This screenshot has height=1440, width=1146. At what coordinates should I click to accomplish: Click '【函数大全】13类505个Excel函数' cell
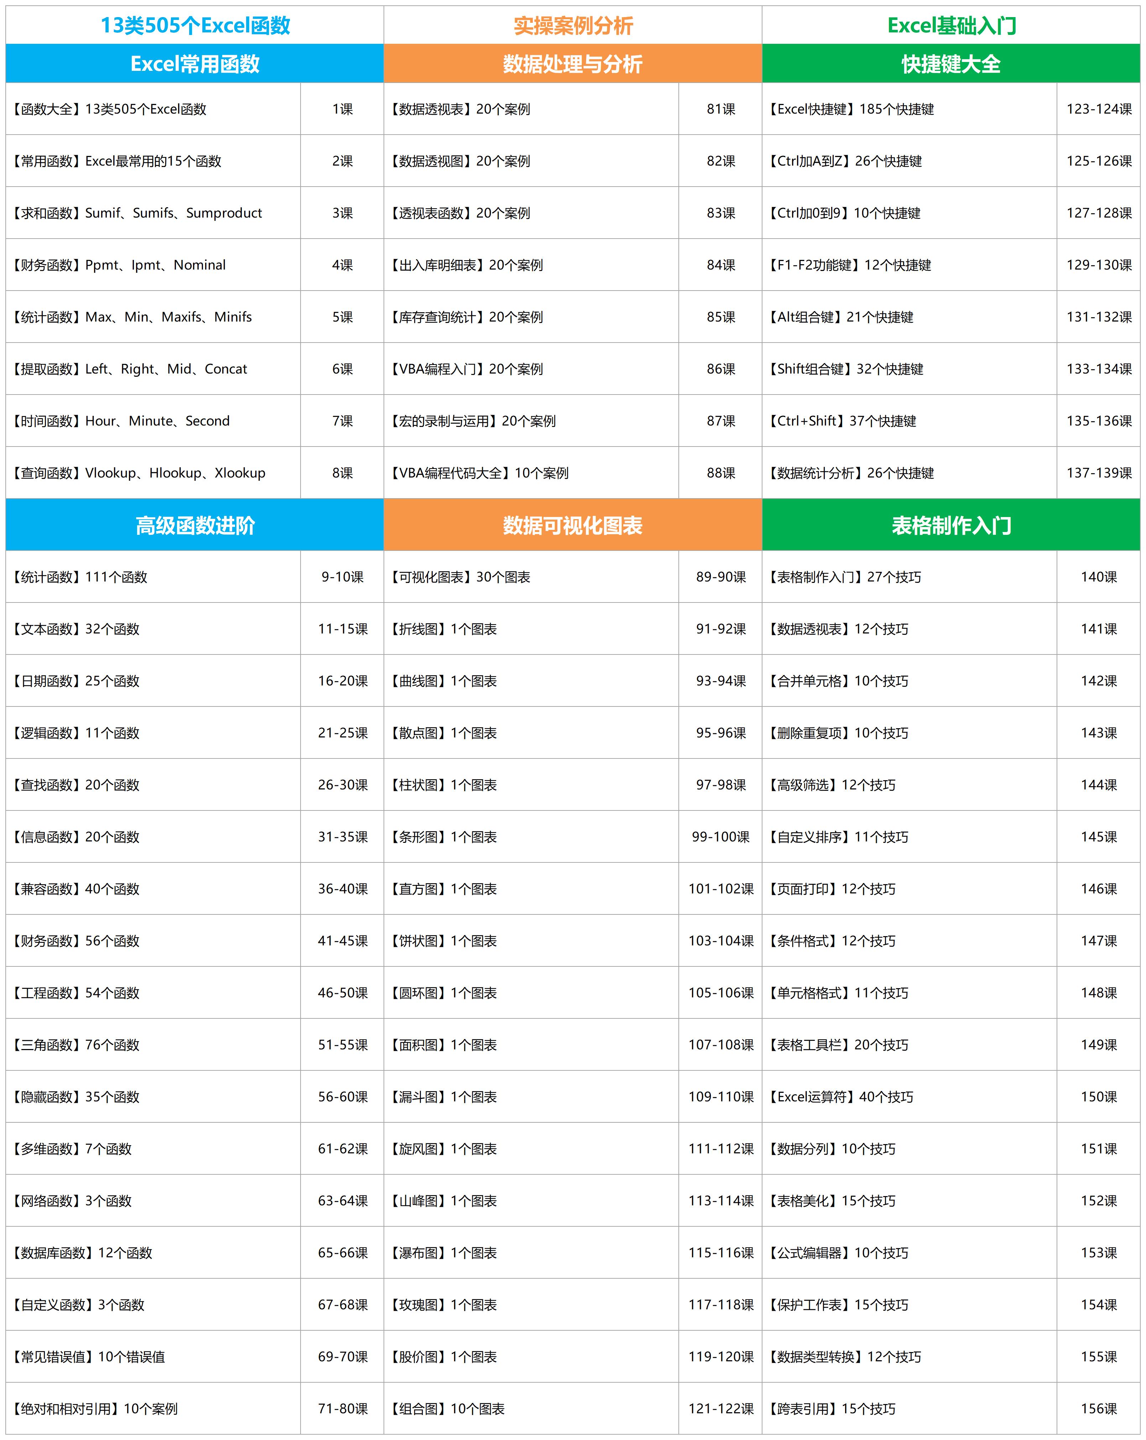tap(153, 109)
